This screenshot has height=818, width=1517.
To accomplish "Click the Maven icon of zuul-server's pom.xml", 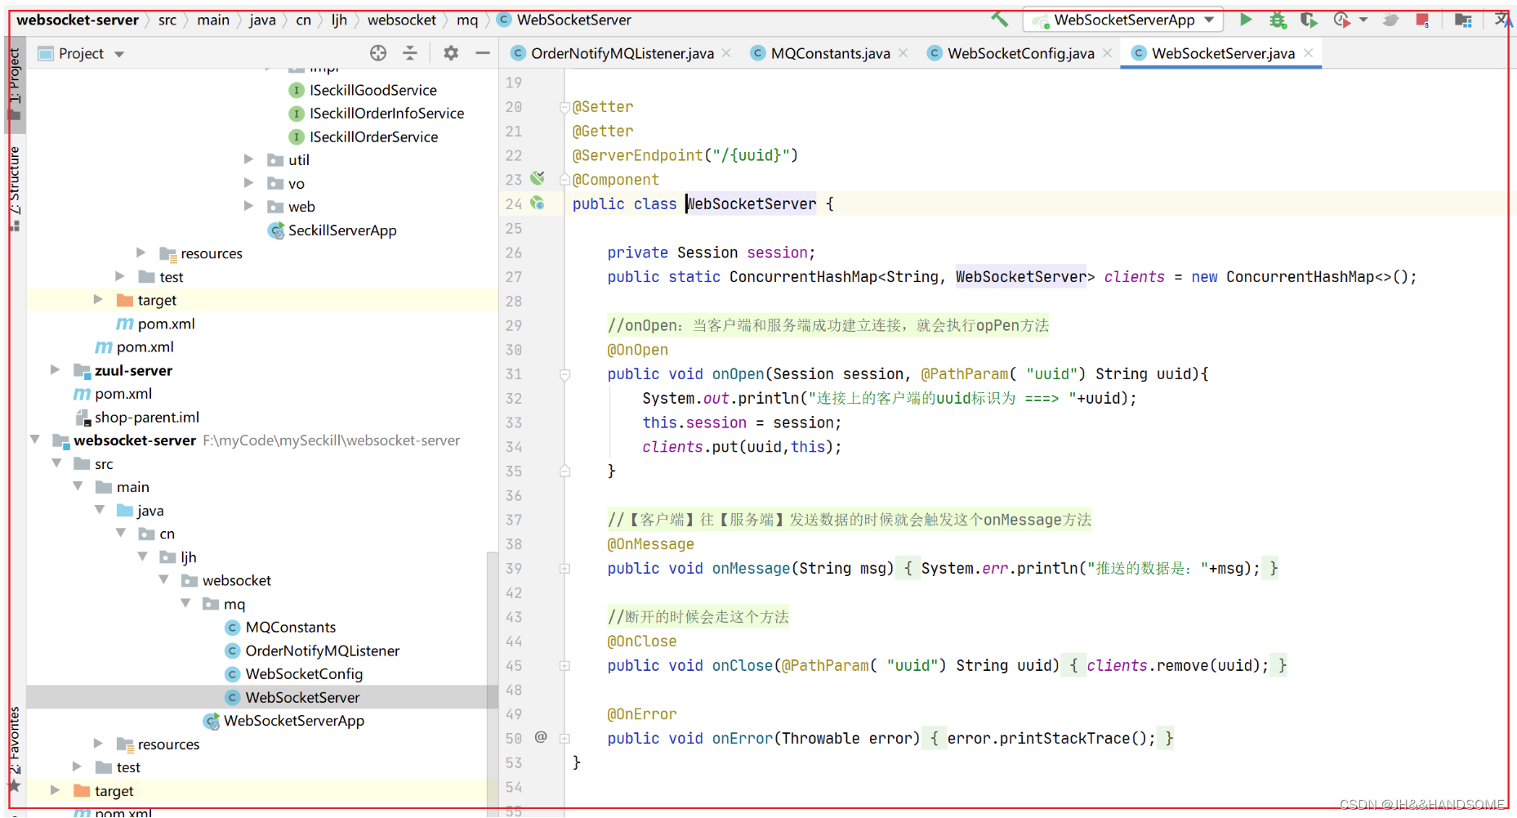I will click(83, 394).
